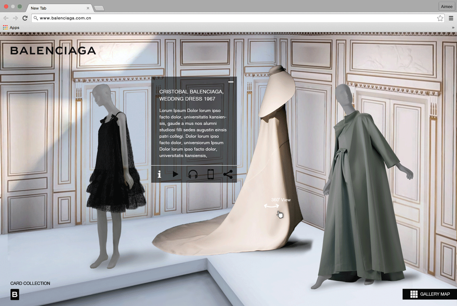Open the headphones audio guide icon
457x306 pixels.
[x=193, y=174]
